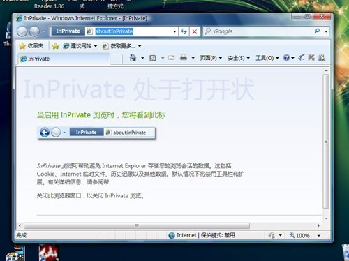Click the vertical scrollbar up arrow
The height and width of the screenshot is (261, 349).
tap(326, 70)
